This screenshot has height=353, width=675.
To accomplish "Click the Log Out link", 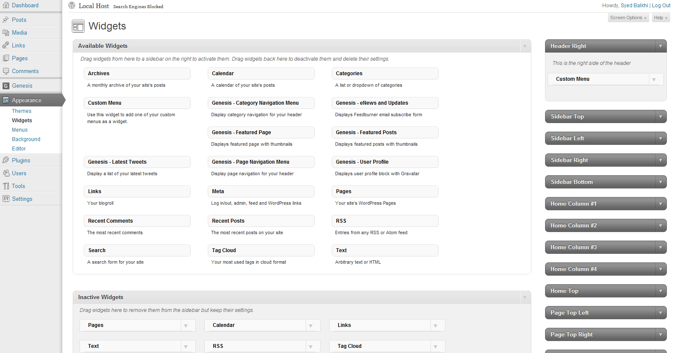I will (661, 6).
